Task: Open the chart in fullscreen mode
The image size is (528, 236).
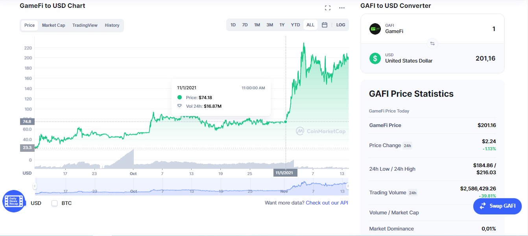Action: click(328, 8)
